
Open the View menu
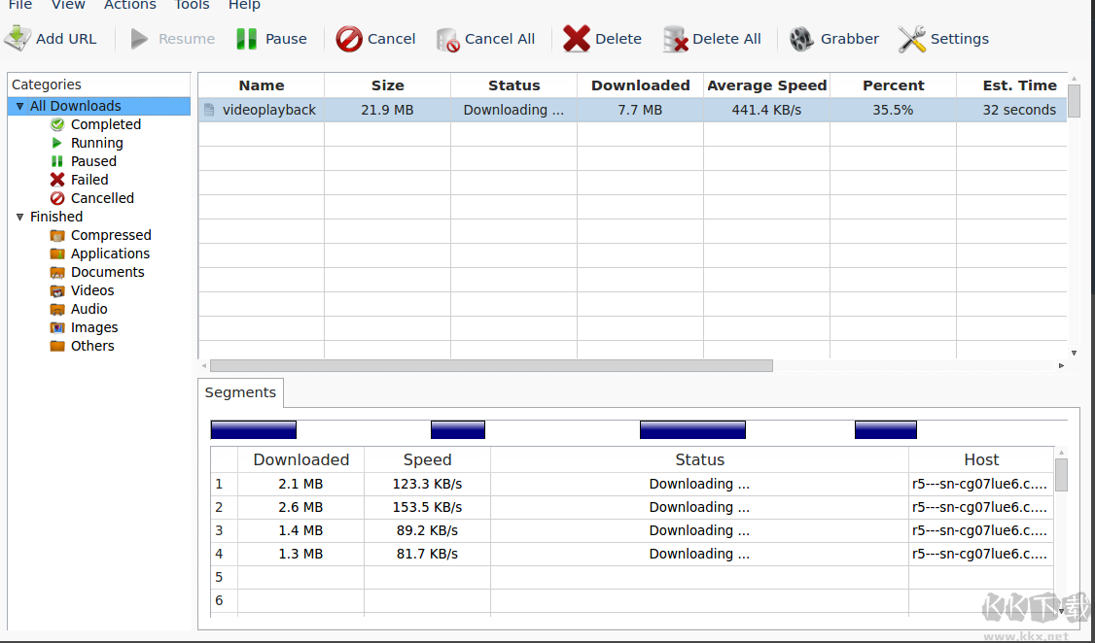pos(67,6)
